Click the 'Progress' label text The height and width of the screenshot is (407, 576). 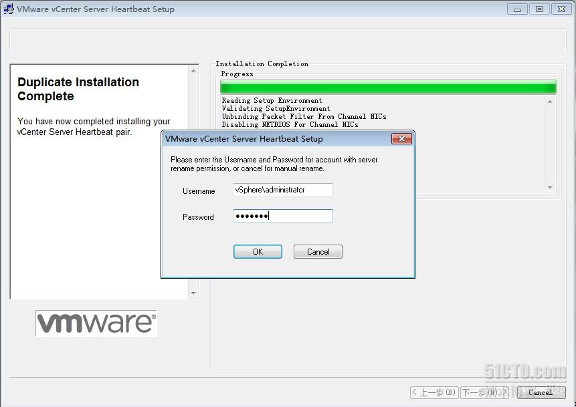click(x=237, y=74)
